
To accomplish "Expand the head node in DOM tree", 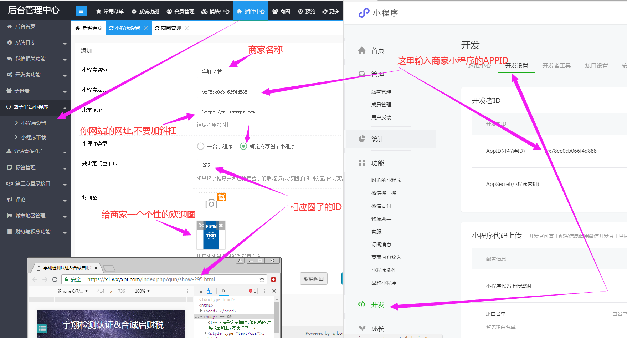I will [x=201, y=311].
